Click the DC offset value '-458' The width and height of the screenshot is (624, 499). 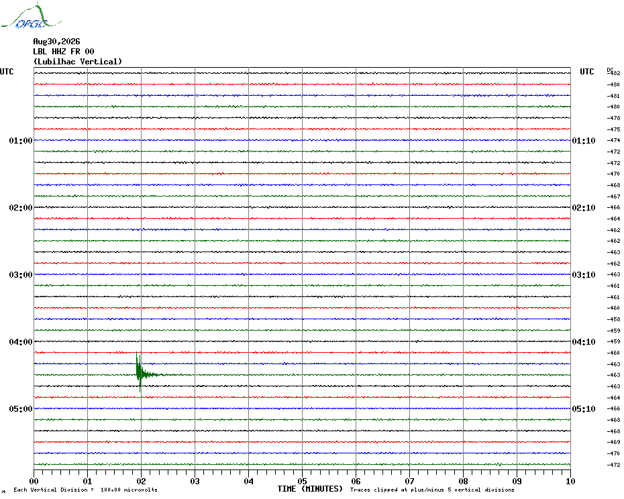pos(613,319)
